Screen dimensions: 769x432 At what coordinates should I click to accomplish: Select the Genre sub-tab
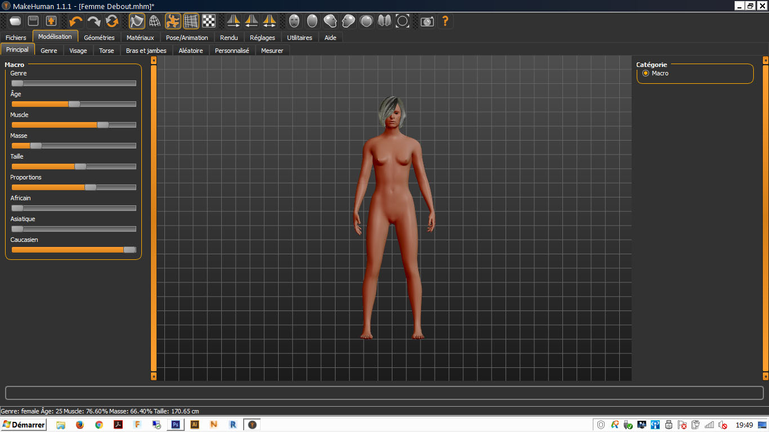coord(49,51)
